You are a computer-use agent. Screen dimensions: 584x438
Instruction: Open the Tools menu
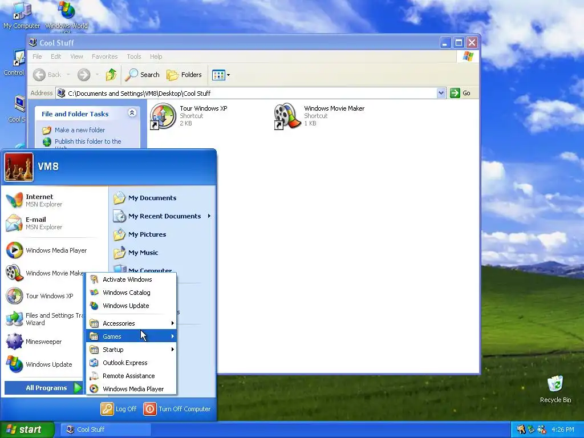pyautogui.click(x=133, y=56)
